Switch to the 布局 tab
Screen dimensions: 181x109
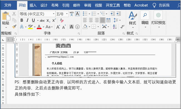[55, 5]
